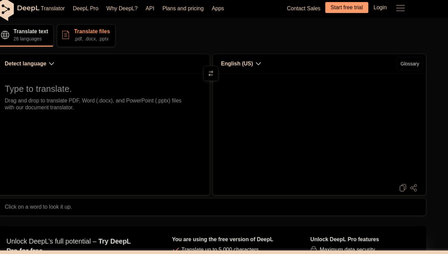Click 'Unlock DeepL Pro features' heading
Screen dimensions: 448x254
[x=345, y=239]
